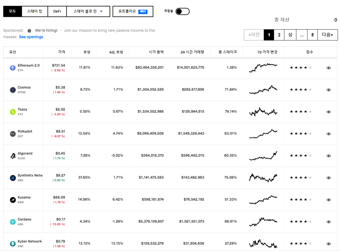Toggle watch eye for Tezos

(x=328, y=112)
